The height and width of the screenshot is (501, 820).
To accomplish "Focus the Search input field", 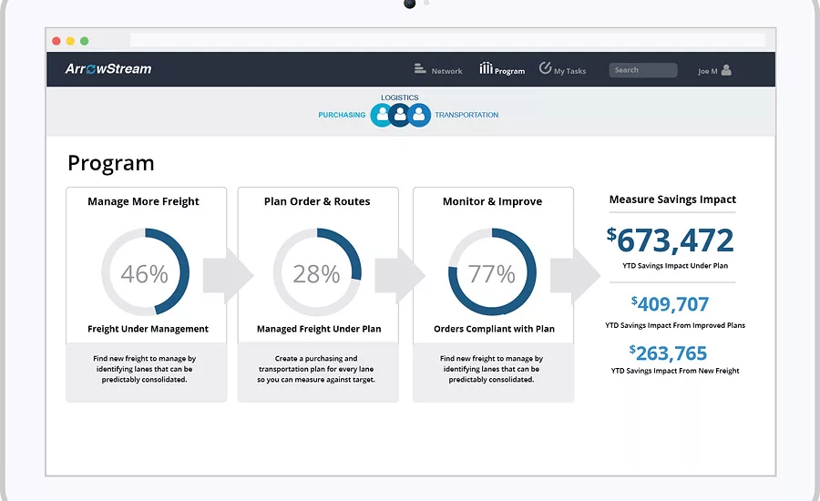I will [x=642, y=70].
